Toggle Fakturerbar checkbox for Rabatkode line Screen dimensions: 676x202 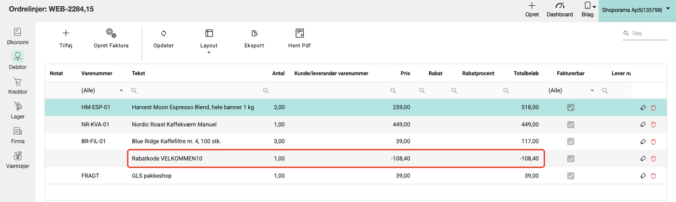coord(571,159)
